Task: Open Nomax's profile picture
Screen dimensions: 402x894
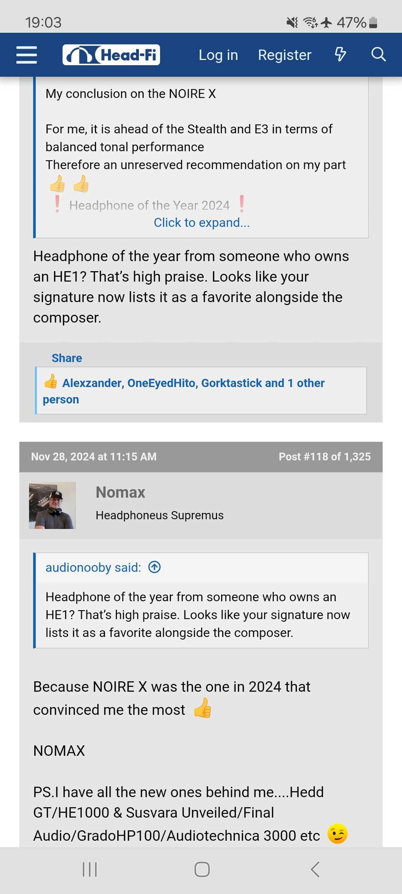Action: [x=52, y=505]
